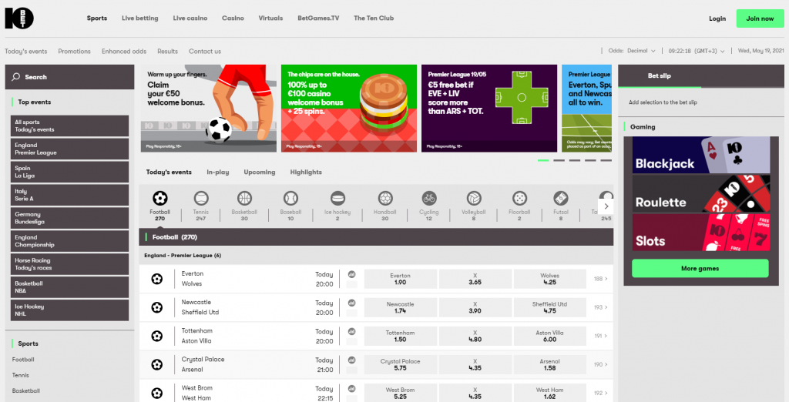789x402 pixels.
Task: Bet on Arsenal at 1.58
Action: 550,364
